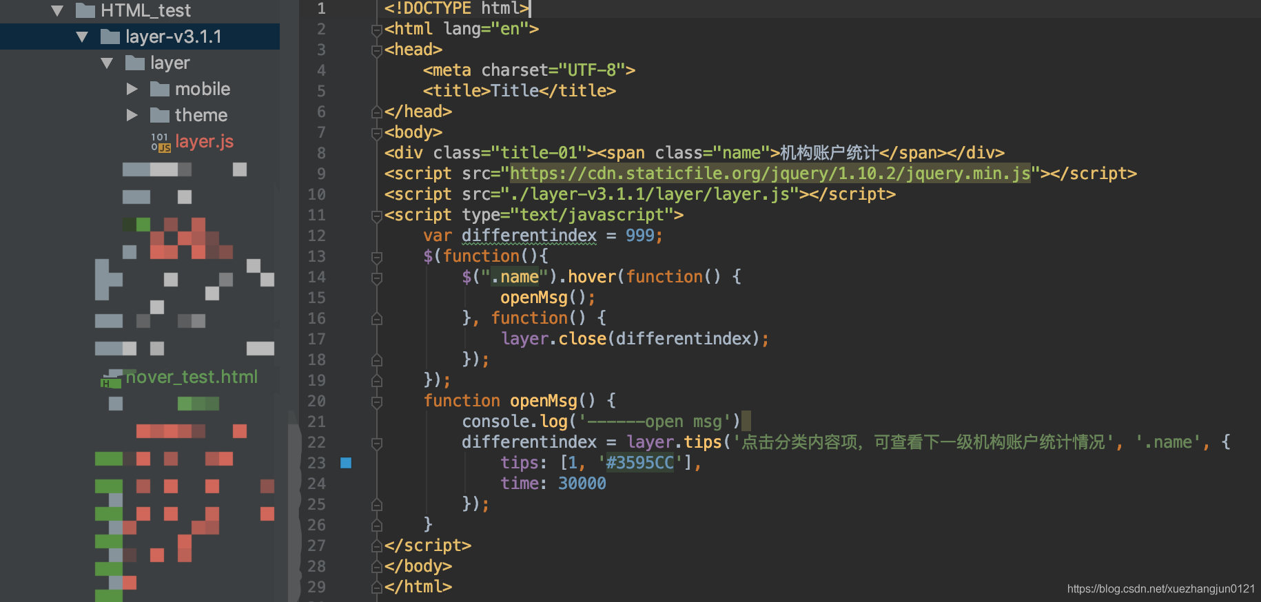Select the HTML_test folder icon
This screenshot has width=1261, height=602.
click(x=85, y=10)
